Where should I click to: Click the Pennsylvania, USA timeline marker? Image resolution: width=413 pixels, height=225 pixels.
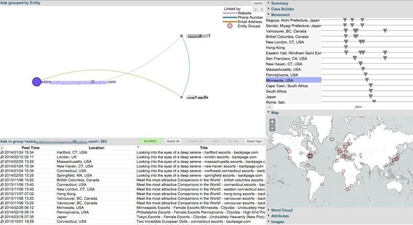click(365, 75)
